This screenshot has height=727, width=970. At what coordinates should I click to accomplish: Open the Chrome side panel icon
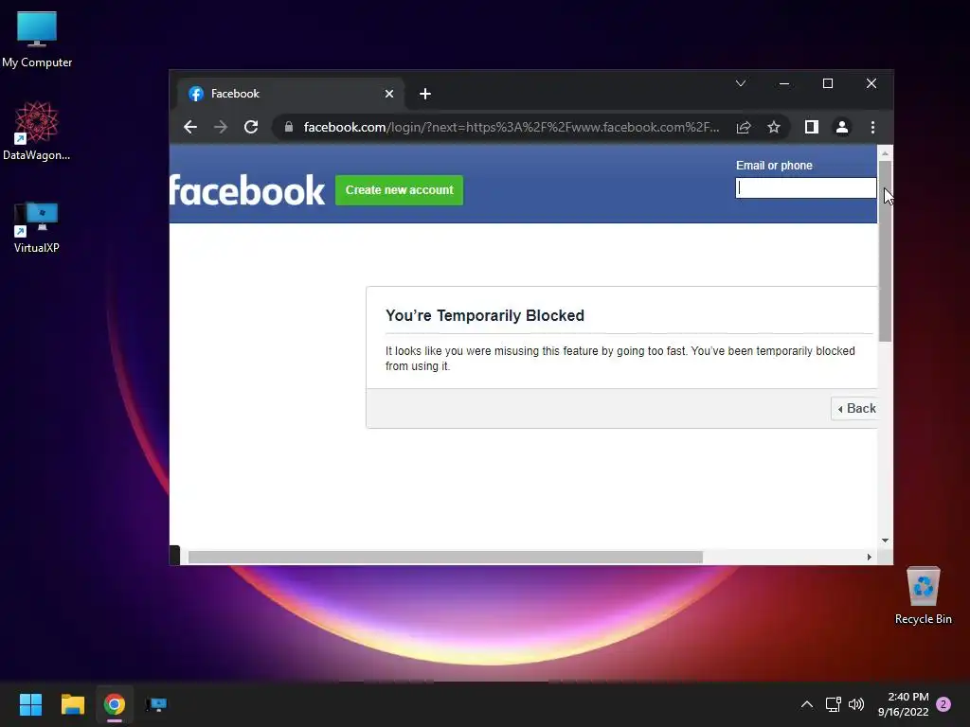[x=812, y=128]
